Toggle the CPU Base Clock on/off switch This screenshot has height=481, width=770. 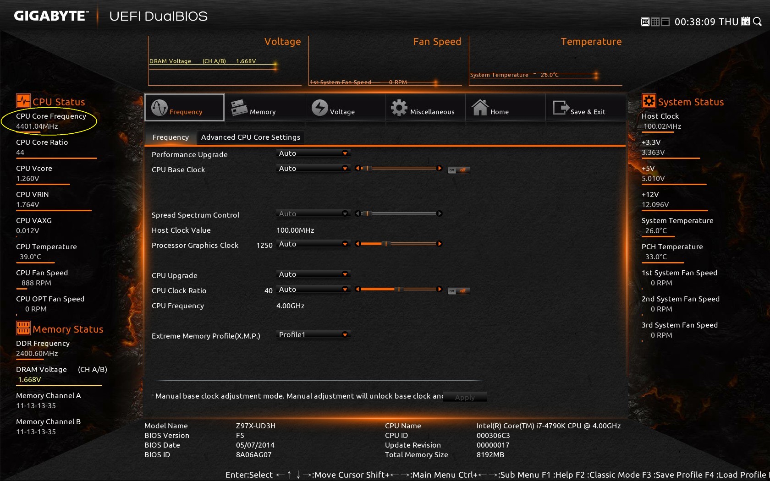point(459,170)
